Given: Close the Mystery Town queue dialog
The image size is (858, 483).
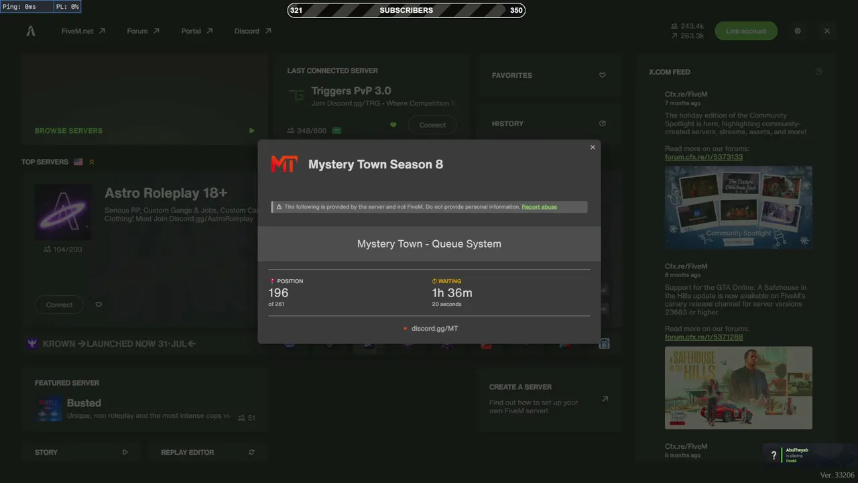Looking at the screenshot, I should pyautogui.click(x=593, y=148).
